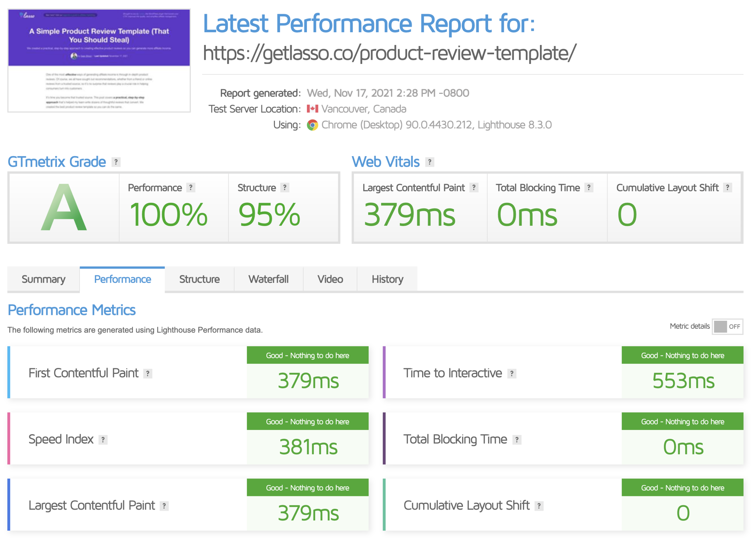The width and height of the screenshot is (752, 538).
Task: Click the 95% Structure score
Action: point(270,215)
